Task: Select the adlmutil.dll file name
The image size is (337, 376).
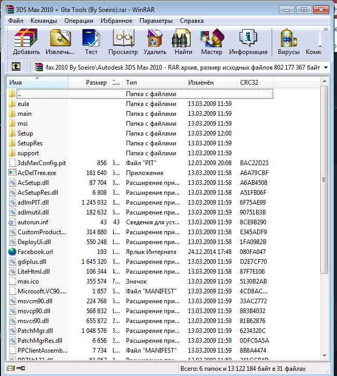Action: [x=33, y=212]
